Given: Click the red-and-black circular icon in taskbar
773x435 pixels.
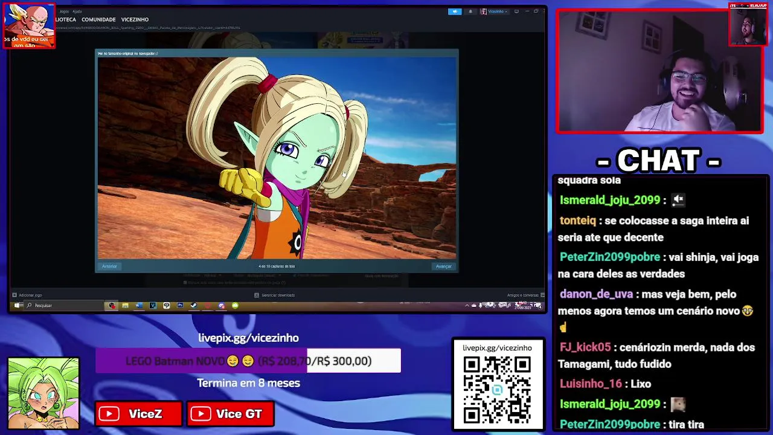Looking at the screenshot, I should click(x=112, y=306).
